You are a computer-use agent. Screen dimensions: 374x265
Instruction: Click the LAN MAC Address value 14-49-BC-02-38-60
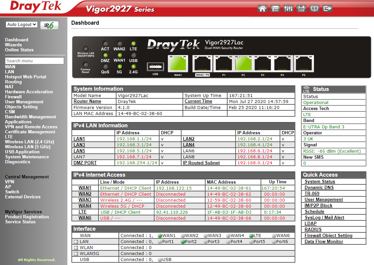140,113
